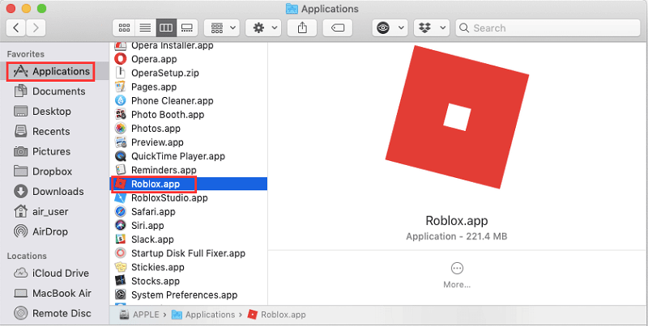Image resolution: width=648 pixels, height=326 pixels.
Task: Click the OperaSetup.zip file icon
Action: pyautogui.click(x=120, y=73)
